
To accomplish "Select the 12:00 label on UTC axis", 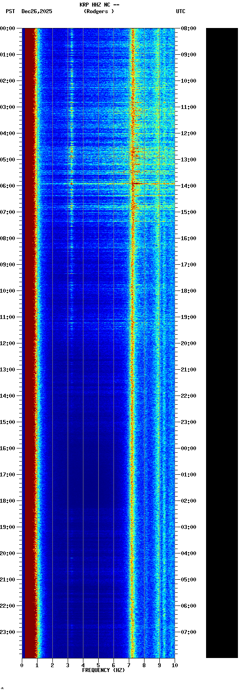I will point(189,133).
